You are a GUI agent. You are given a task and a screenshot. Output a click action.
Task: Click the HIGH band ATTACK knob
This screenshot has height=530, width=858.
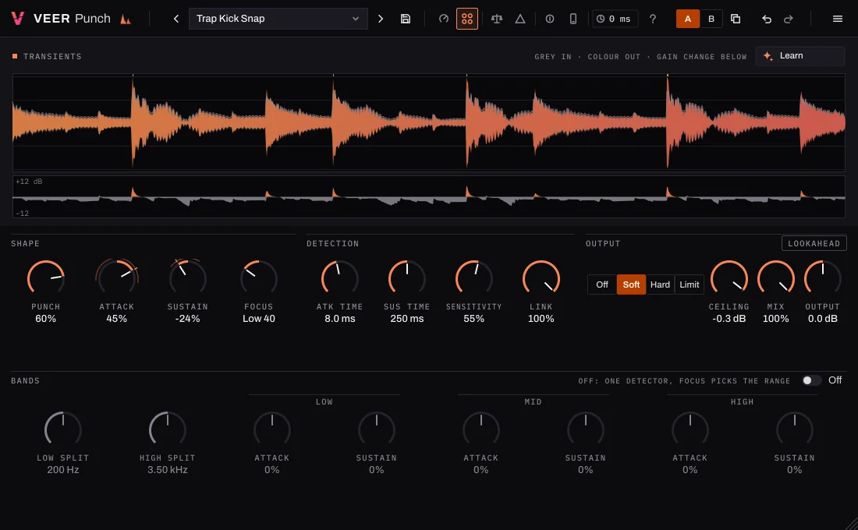690,430
